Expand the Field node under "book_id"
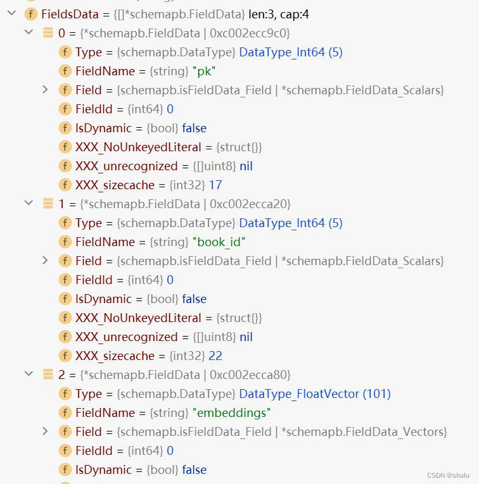This screenshot has width=479, height=484. [x=45, y=261]
